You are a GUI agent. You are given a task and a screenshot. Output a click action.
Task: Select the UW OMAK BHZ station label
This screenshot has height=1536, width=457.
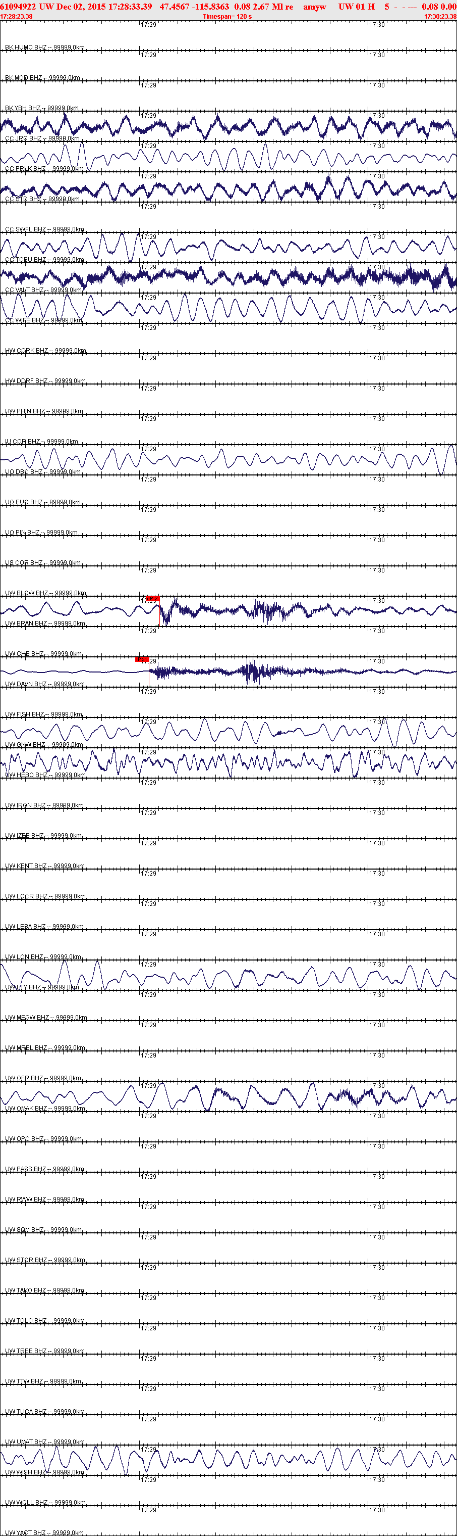coord(45,1109)
